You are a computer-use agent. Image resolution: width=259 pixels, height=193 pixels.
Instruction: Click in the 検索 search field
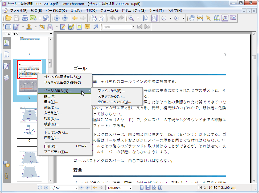point(117,27)
